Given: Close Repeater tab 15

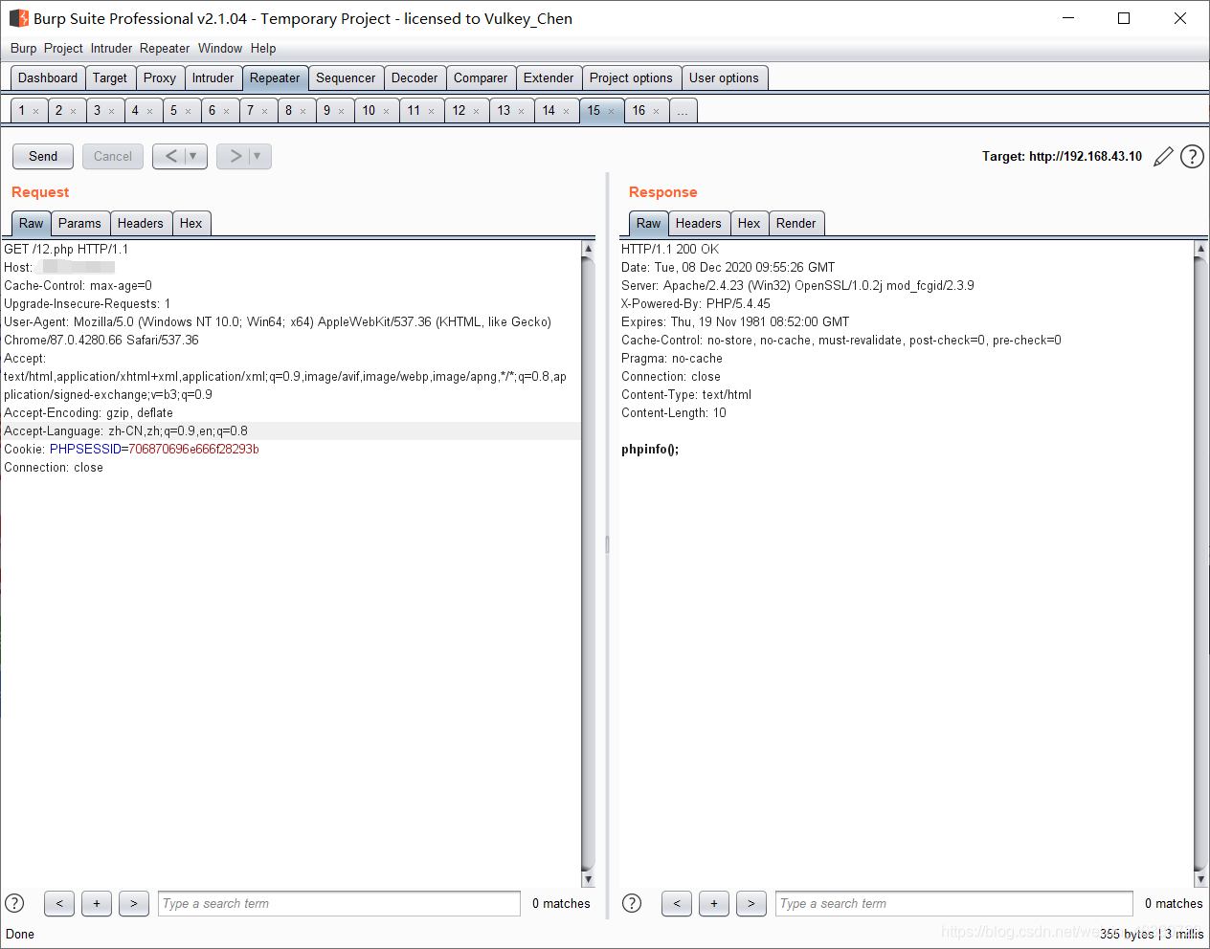Looking at the screenshot, I should [x=611, y=112].
